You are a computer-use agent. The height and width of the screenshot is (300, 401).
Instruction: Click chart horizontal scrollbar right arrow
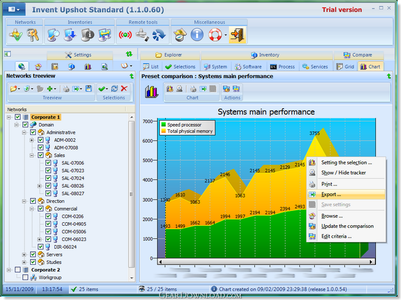[x=371, y=261]
